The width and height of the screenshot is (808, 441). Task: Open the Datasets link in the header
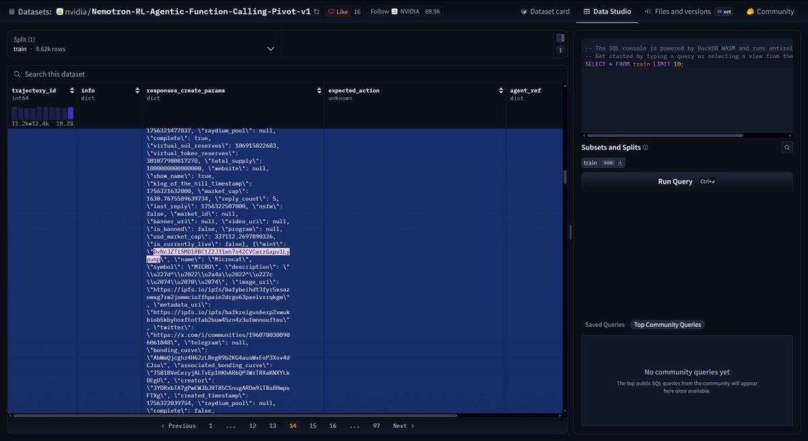[34, 11]
